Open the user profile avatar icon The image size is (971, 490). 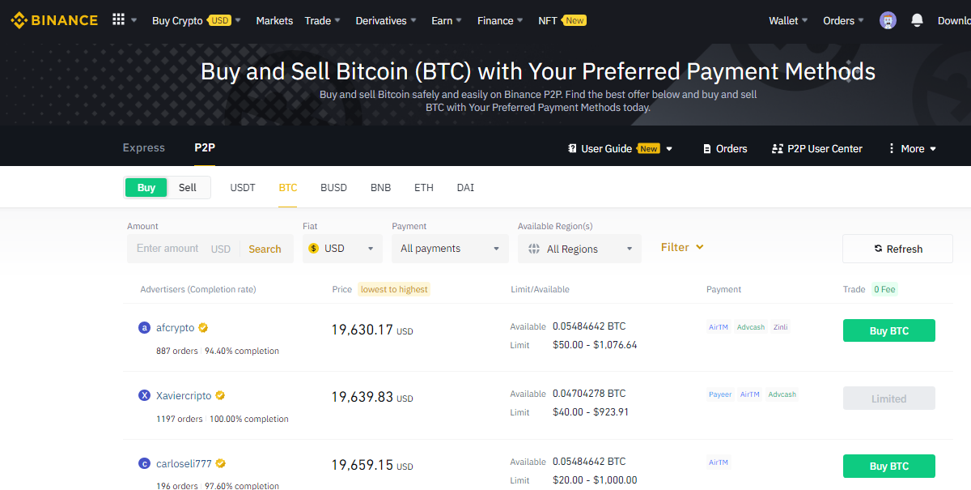pos(888,21)
